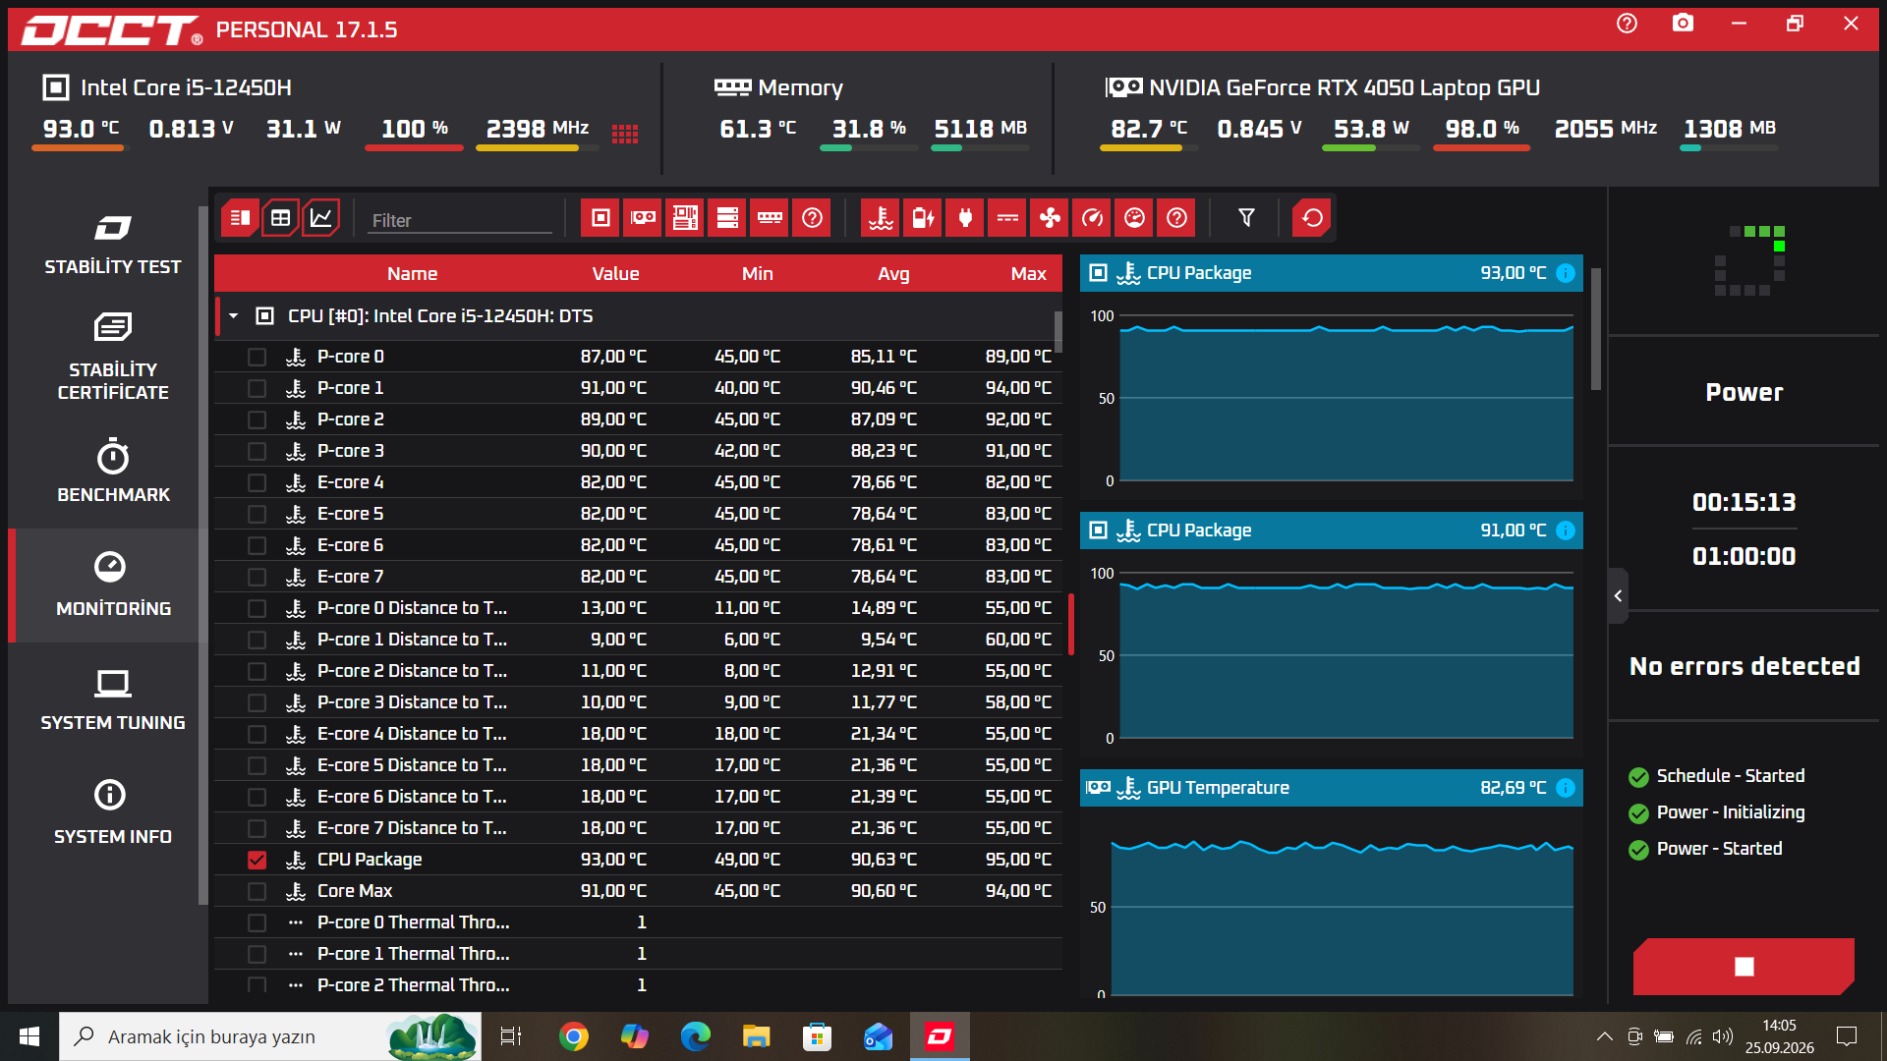Stop the running Power test

pyautogui.click(x=1744, y=967)
